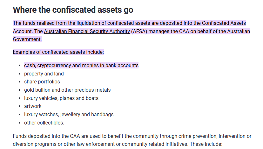Click the "artwork" list item

pyautogui.click(x=33, y=106)
